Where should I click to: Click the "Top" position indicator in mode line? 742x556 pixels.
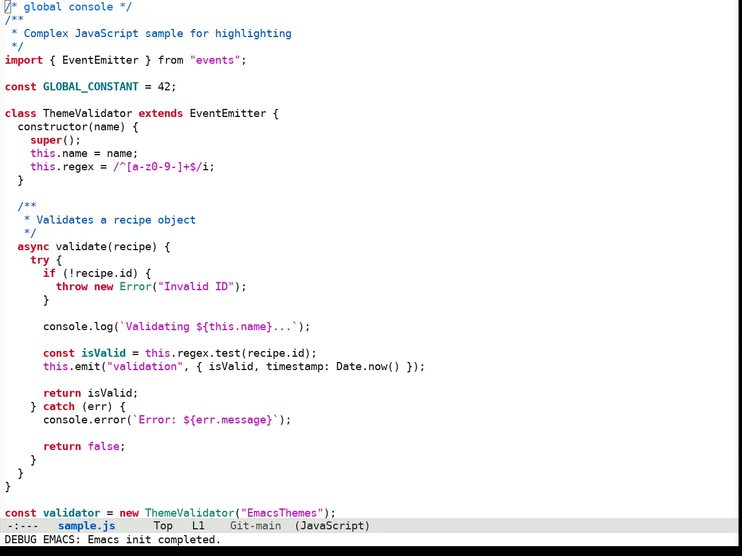[x=163, y=526]
